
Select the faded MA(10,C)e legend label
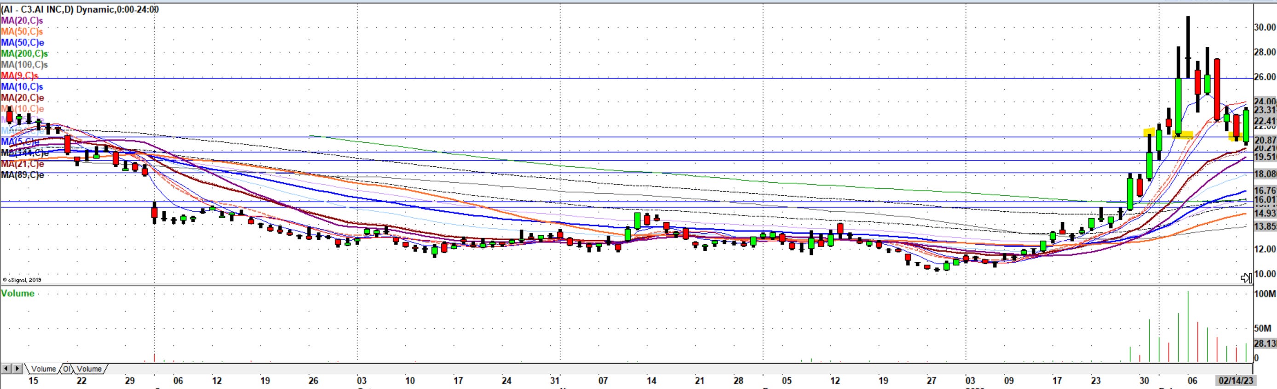pos(23,108)
